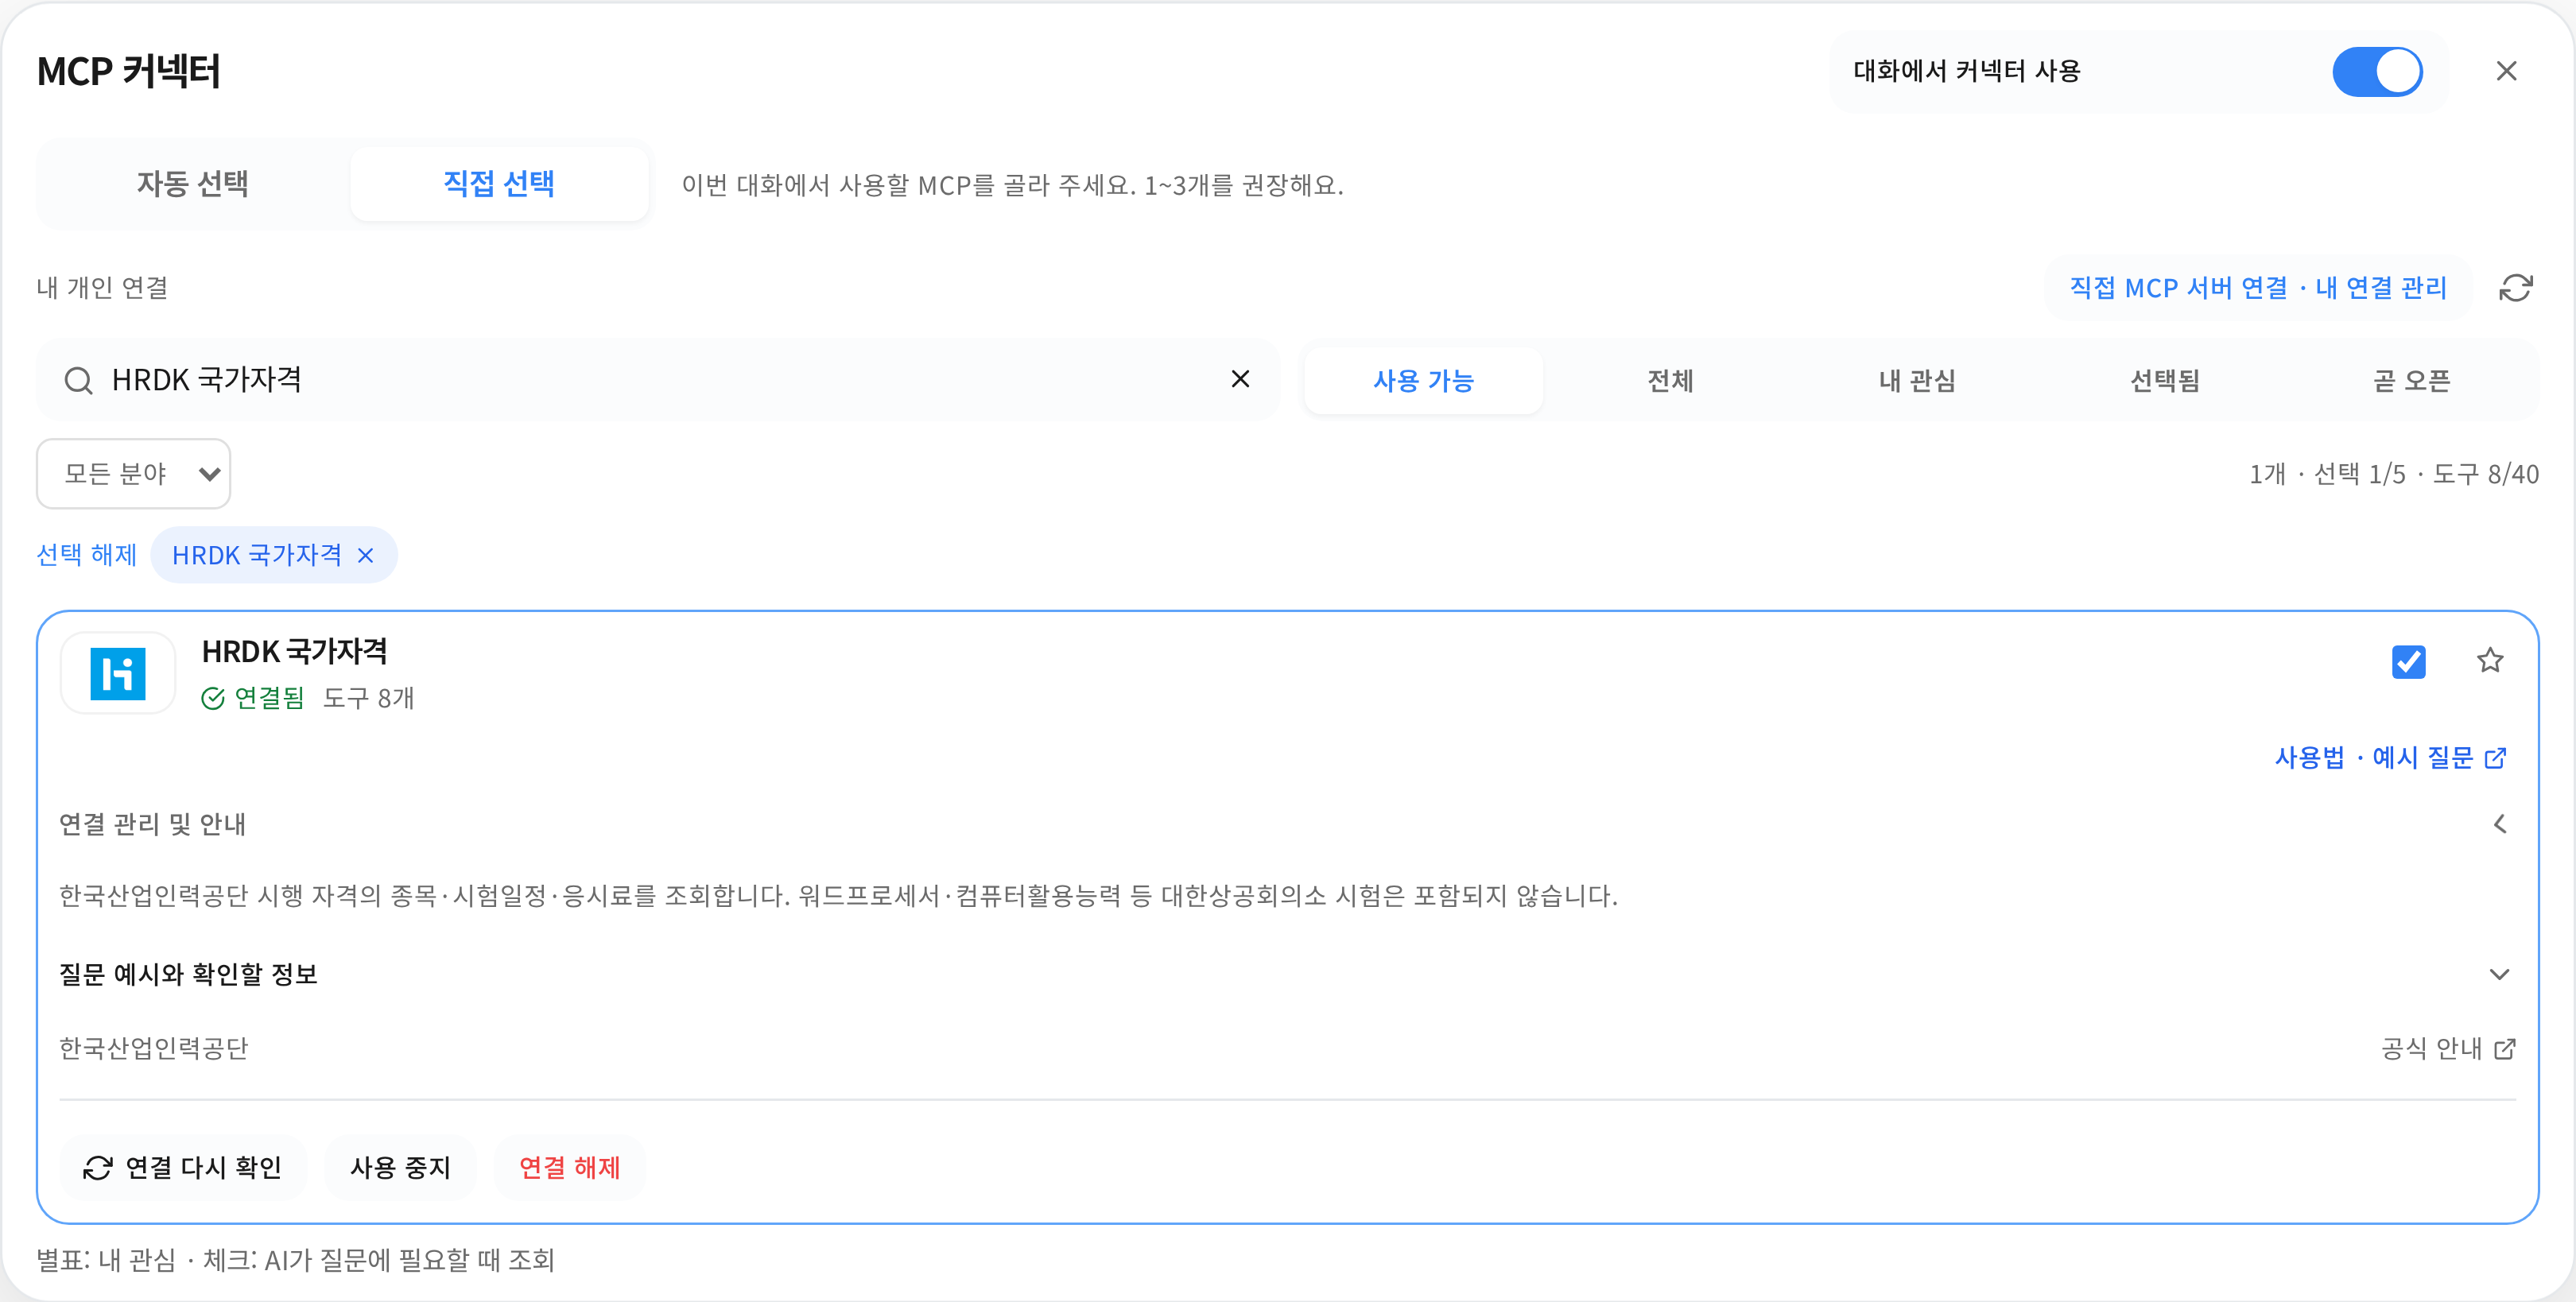Screen dimensions: 2576x1302
Task: Expand the 질문 예시와 확인할 정보 section
Action: [1287, 975]
